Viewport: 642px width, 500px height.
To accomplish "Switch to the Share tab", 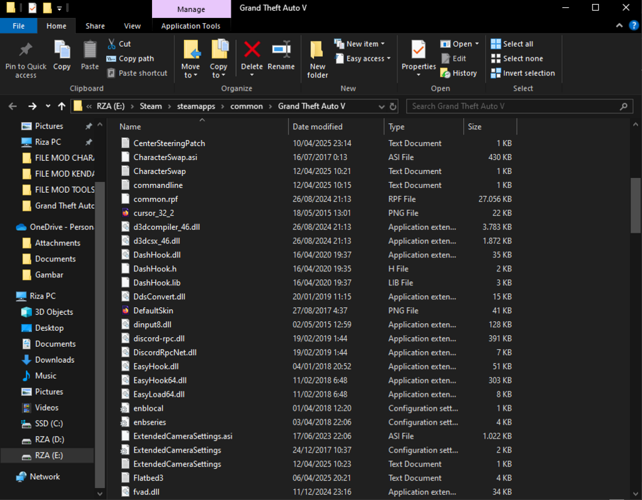I will click(x=95, y=25).
